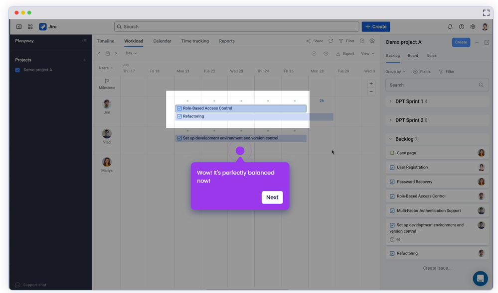498x293 pixels.
Task: Open the Group by dropdown
Action: [395, 72]
